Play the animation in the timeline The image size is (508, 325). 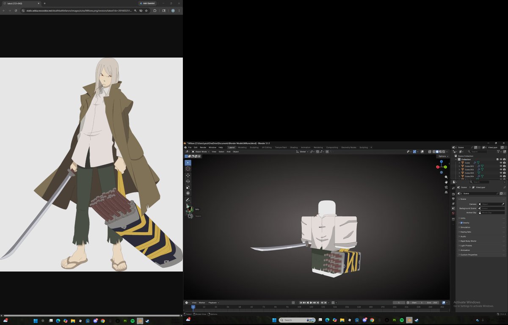pyautogui.click(x=311, y=303)
